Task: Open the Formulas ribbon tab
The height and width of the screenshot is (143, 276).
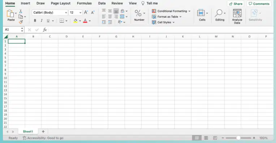Action: [84, 3]
